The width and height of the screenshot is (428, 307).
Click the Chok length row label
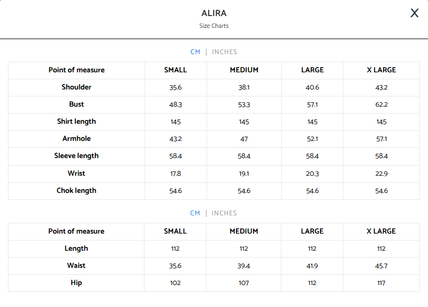pos(77,191)
